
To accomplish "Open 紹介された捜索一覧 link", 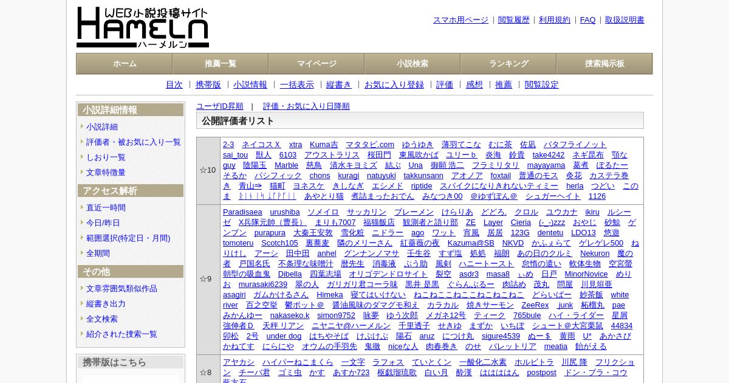I will [x=122, y=334].
